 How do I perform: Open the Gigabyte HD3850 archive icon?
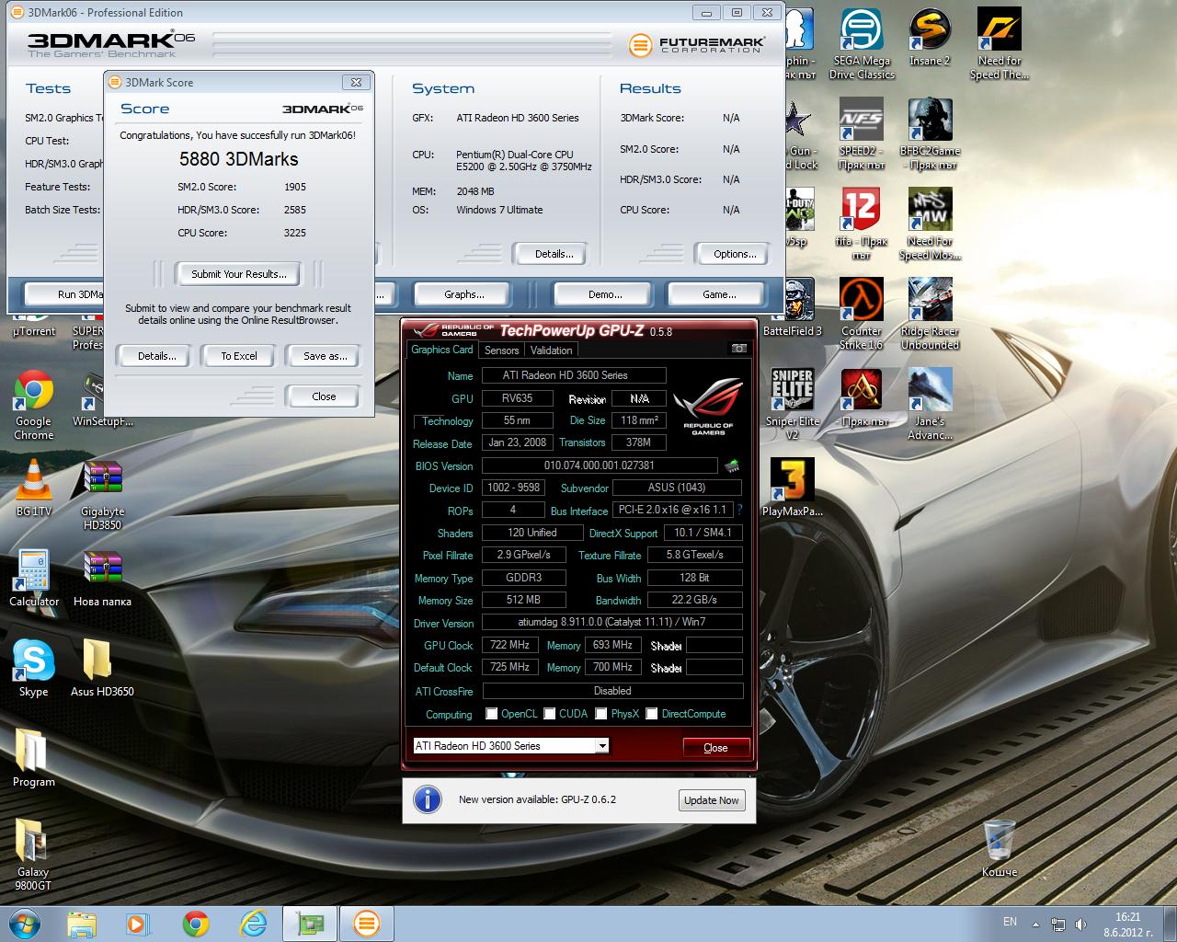(103, 496)
